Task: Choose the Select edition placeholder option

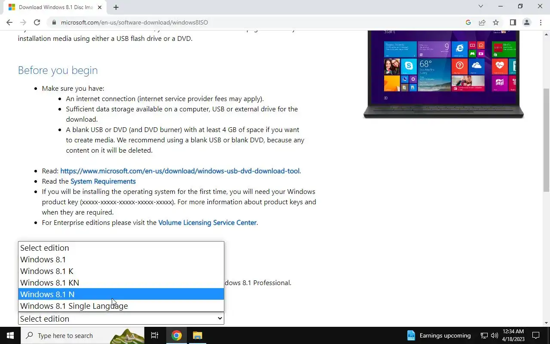Action: (x=121, y=248)
